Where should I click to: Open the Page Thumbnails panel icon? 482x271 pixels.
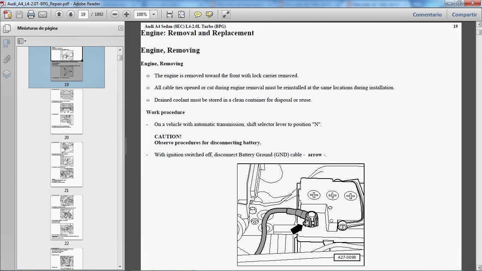point(7,28)
